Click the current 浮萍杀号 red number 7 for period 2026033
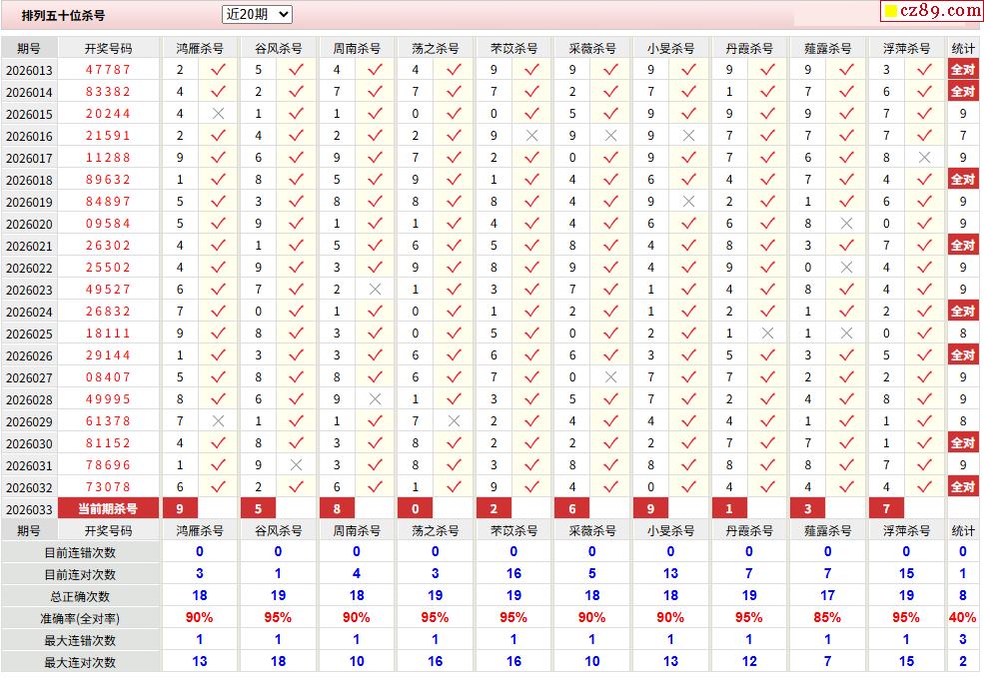Image resolution: width=984 pixels, height=677 pixels. (886, 509)
